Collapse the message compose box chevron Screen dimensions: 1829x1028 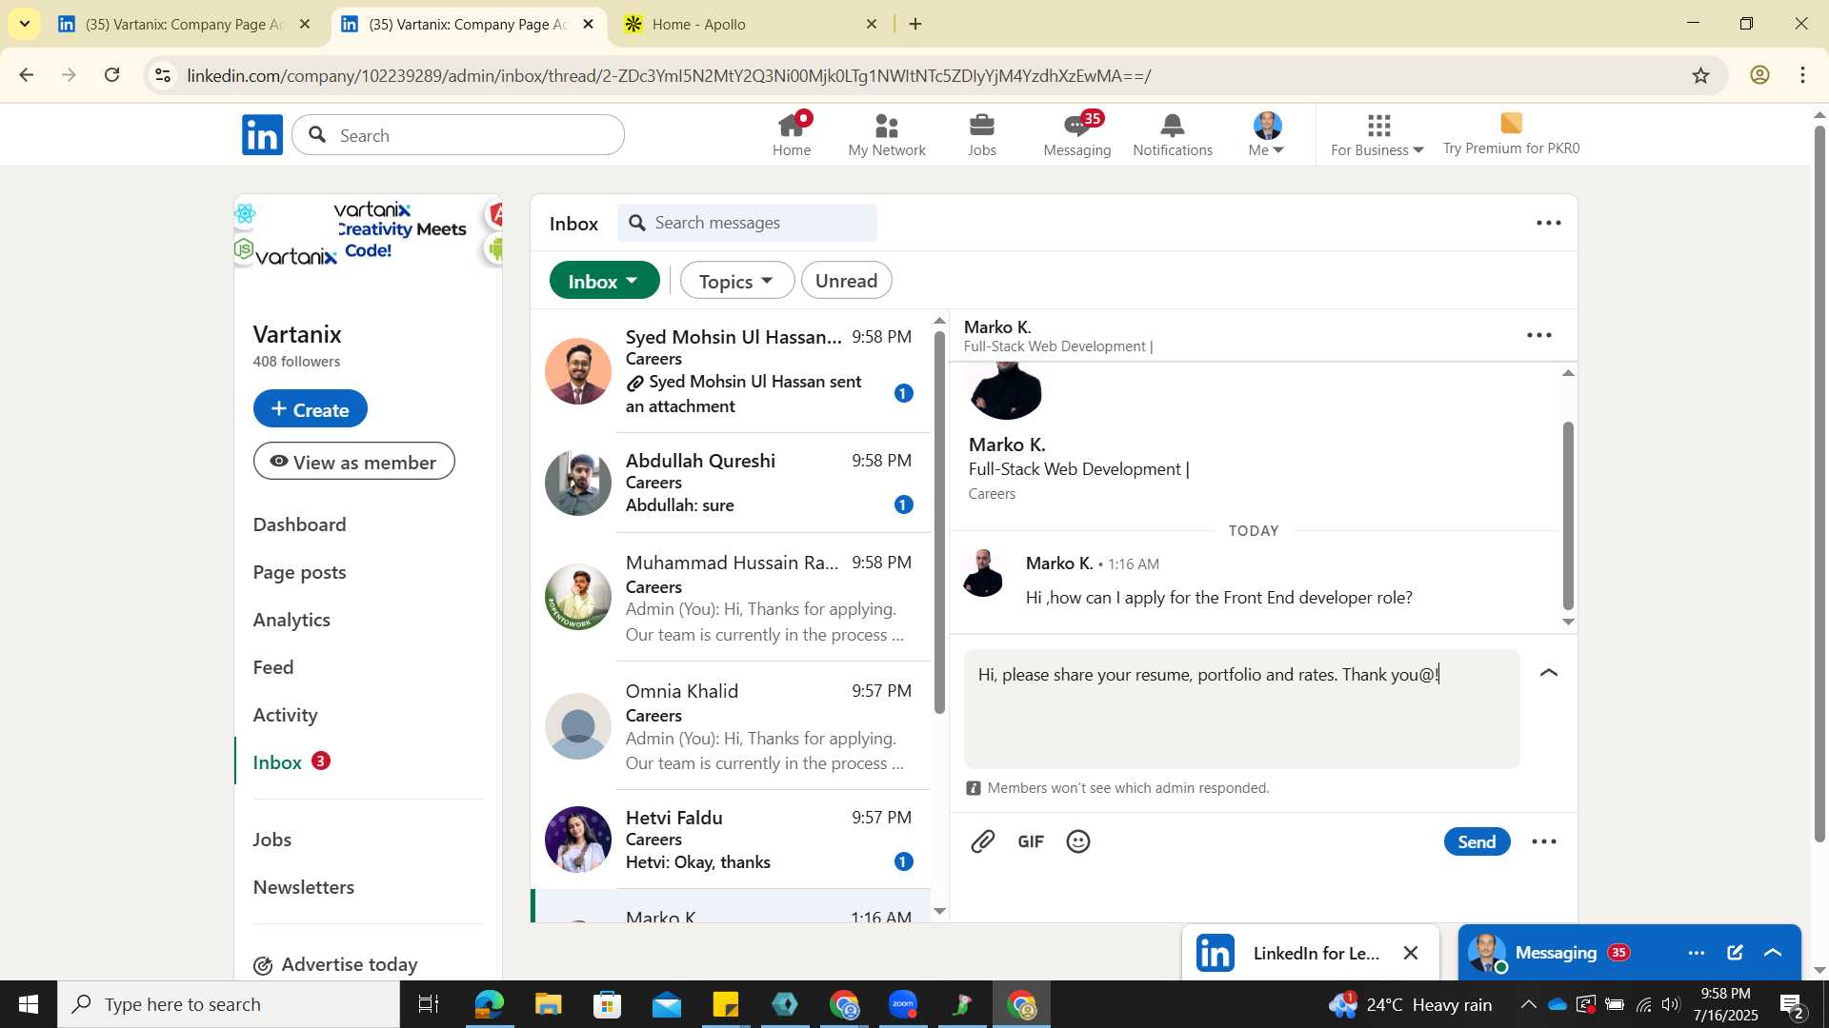(x=1549, y=673)
